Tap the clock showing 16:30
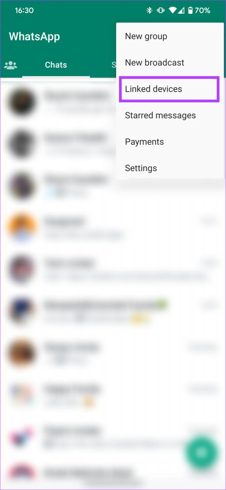The height and width of the screenshot is (490, 226). click(25, 11)
